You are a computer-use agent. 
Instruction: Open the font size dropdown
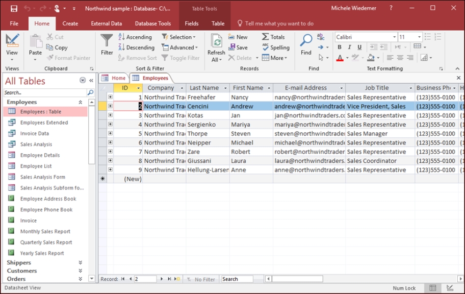click(x=419, y=37)
